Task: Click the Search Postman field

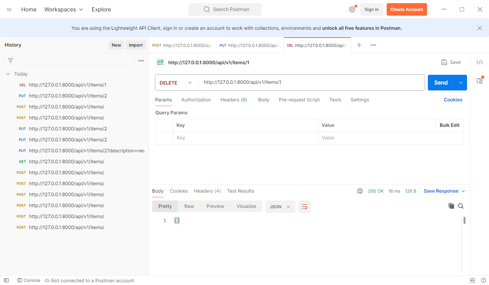Action: (225, 9)
